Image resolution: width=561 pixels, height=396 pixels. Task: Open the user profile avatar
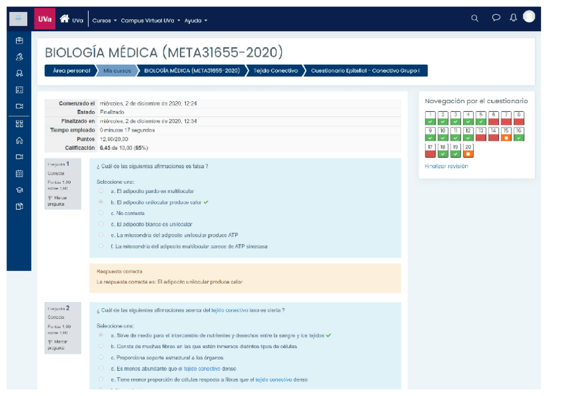(x=529, y=17)
